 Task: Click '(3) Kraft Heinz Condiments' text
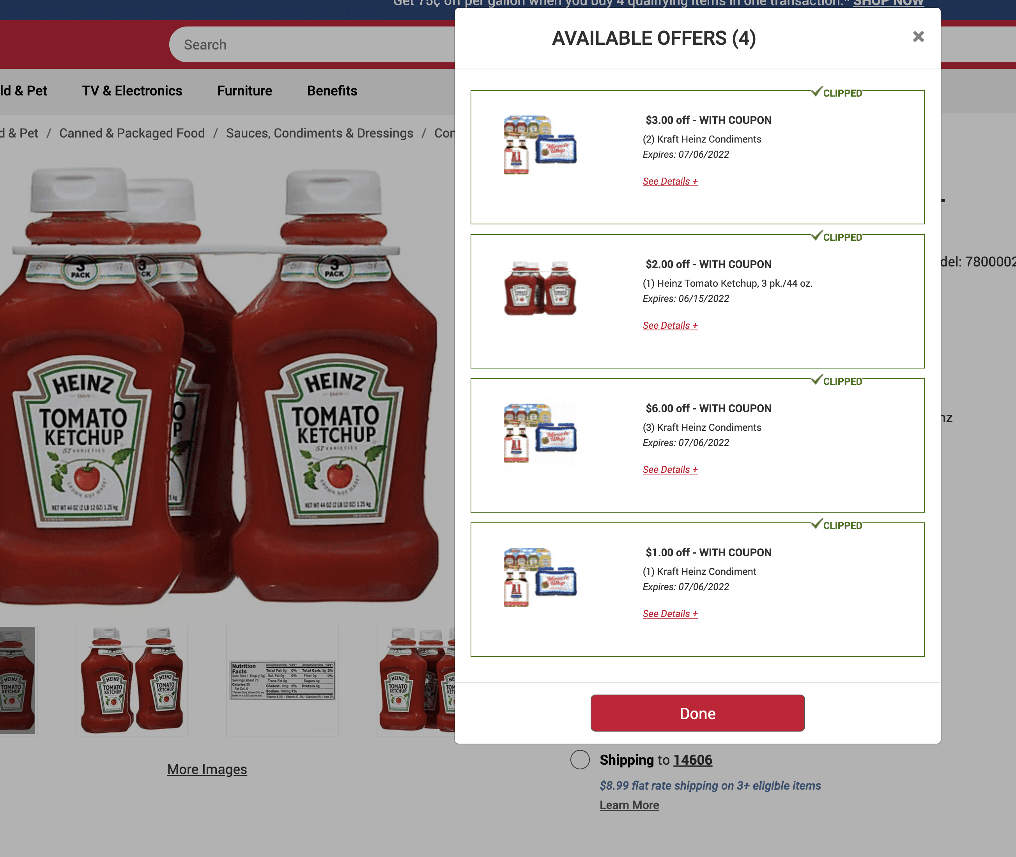pos(702,428)
